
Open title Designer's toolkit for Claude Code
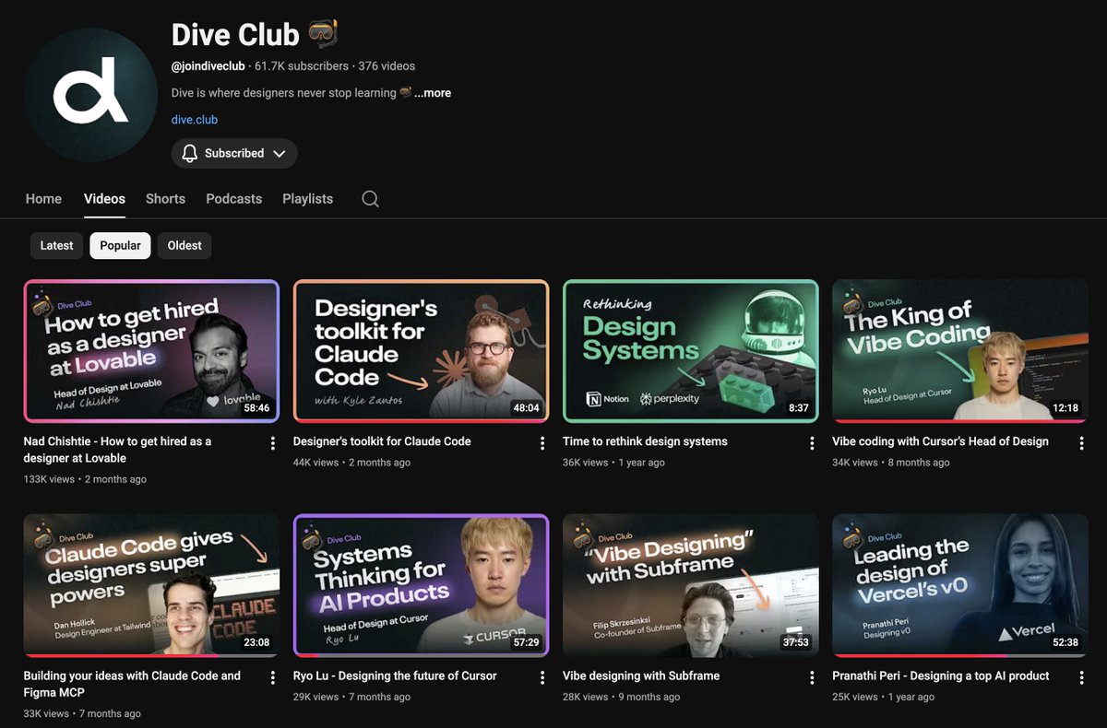[382, 441]
